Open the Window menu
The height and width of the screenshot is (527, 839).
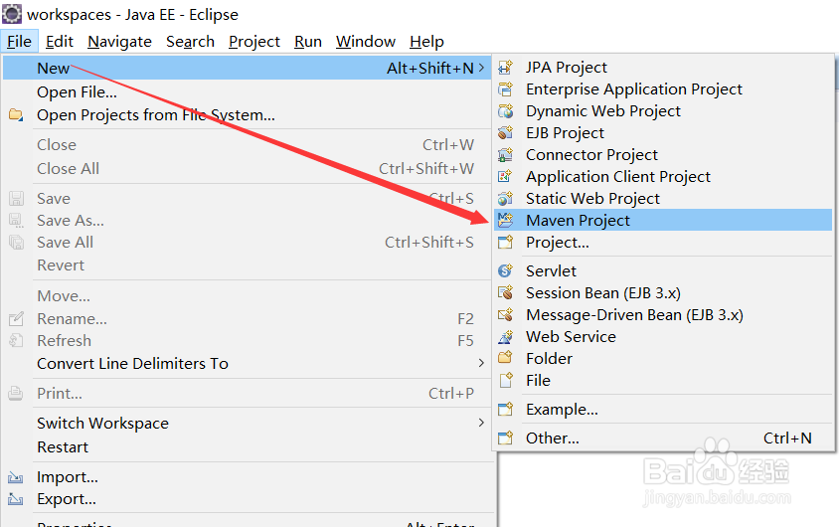pos(366,41)
